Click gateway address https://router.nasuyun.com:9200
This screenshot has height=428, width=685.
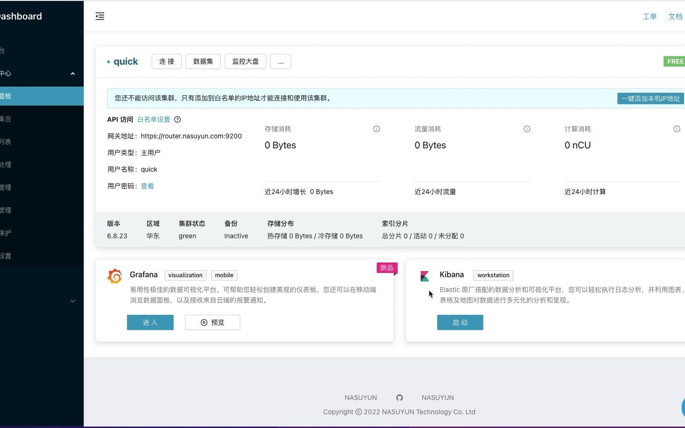(191, 136)
